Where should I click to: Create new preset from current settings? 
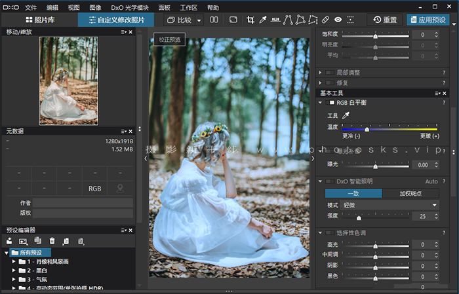[x=23, y=241]
